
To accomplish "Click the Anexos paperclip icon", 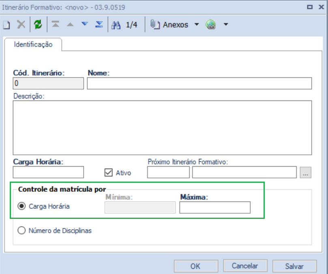I will pyautogui.click(x=155, y=24).
